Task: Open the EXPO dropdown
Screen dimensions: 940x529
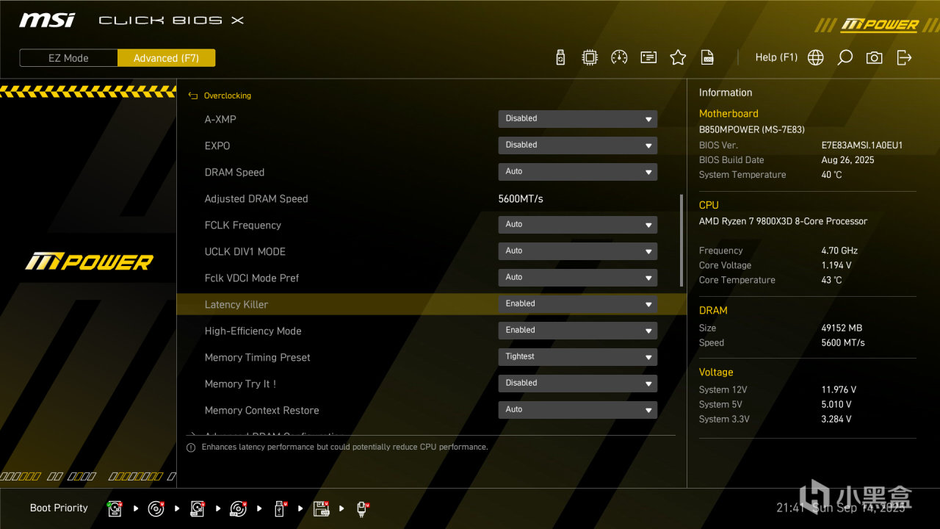Action: 578,145
